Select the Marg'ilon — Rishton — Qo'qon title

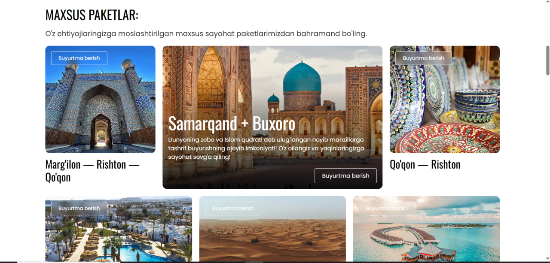click(92, 171)
